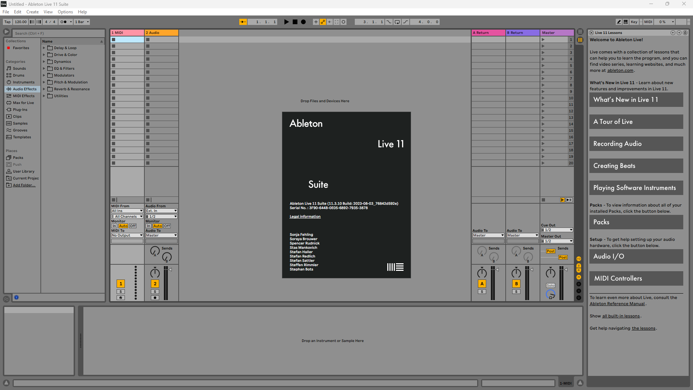
Task: Open MIDI From All Ins dropdown
Action: coord(127,211)
